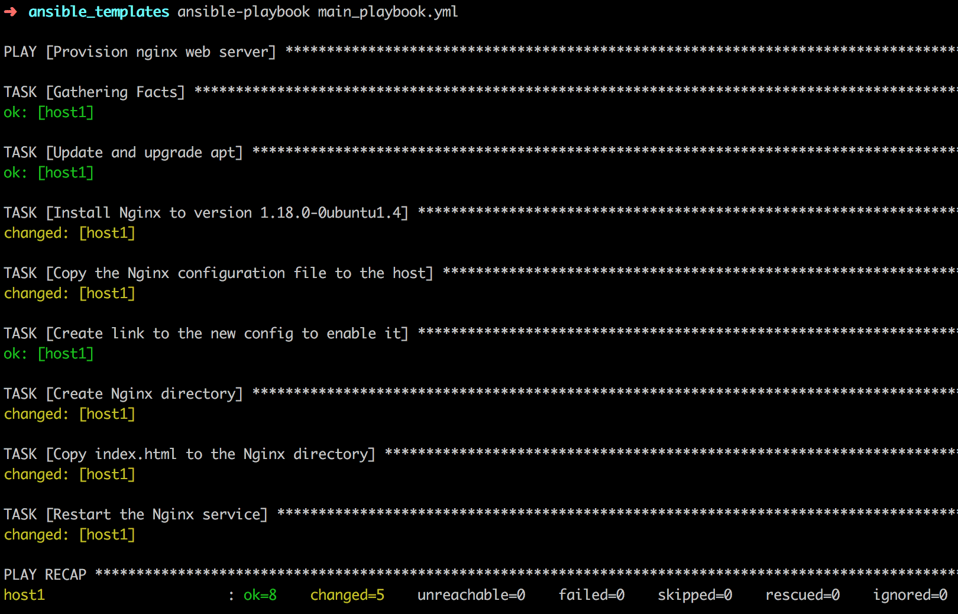Click 'TASK [Create Nginx directory]' line
958x614 pixels.
pyautogui.click(x=123, y=394)
